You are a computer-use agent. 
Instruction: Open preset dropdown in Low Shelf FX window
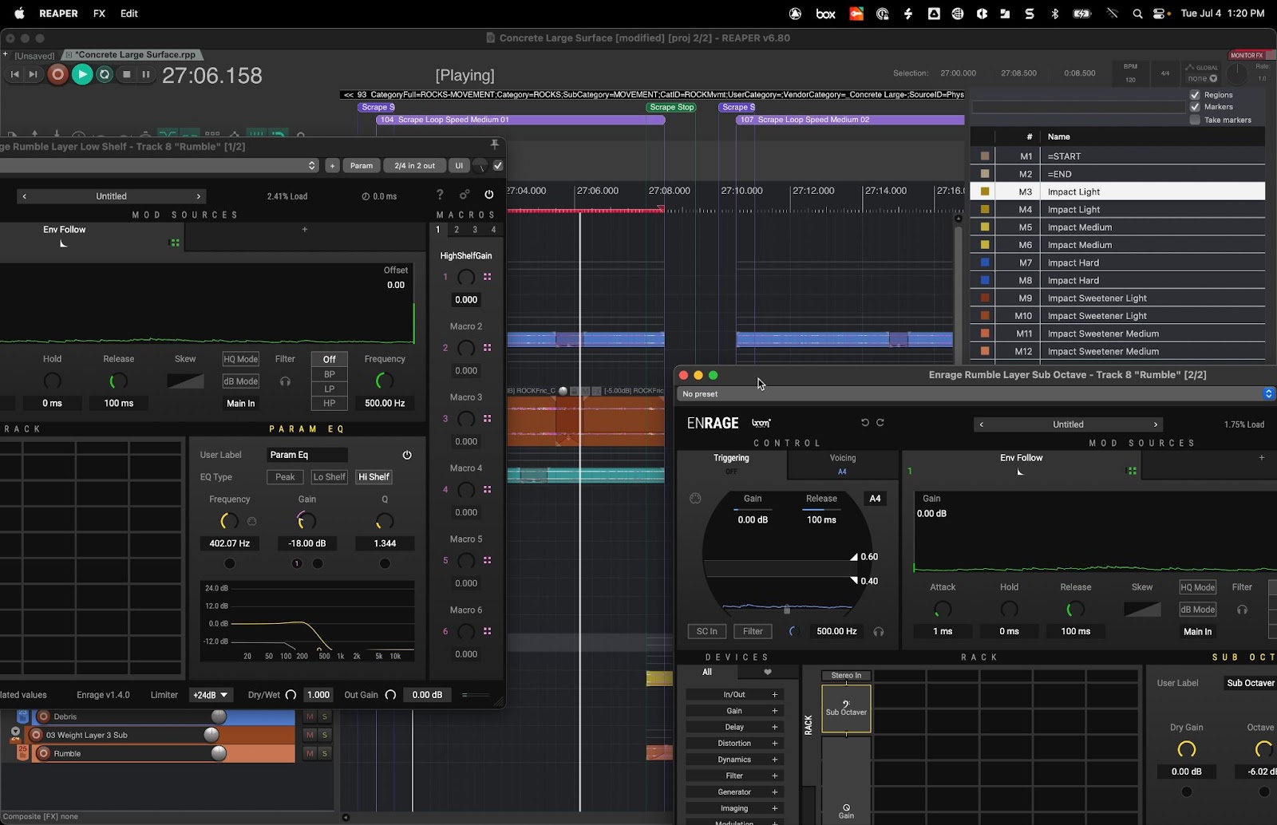click(160, 165)
